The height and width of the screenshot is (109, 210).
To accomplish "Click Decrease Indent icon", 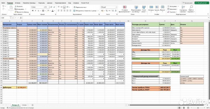I will (67, 10).
